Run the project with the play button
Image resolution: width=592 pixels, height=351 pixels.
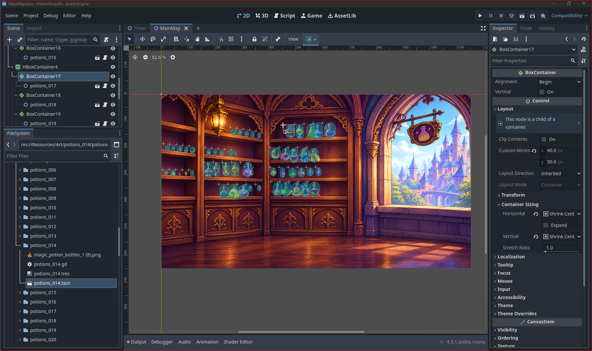(x=480, y=16)
